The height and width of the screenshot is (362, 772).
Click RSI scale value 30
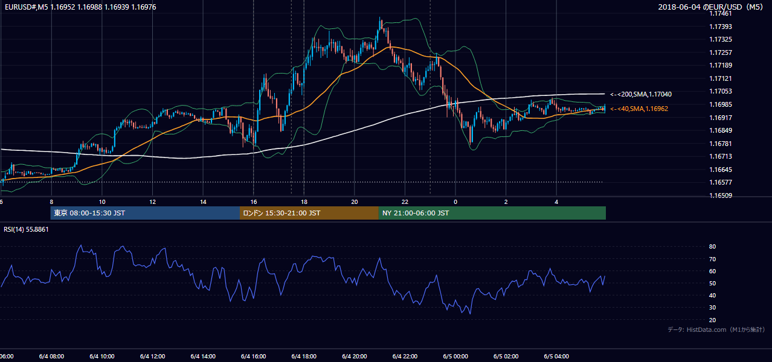(x=712, y=308)
